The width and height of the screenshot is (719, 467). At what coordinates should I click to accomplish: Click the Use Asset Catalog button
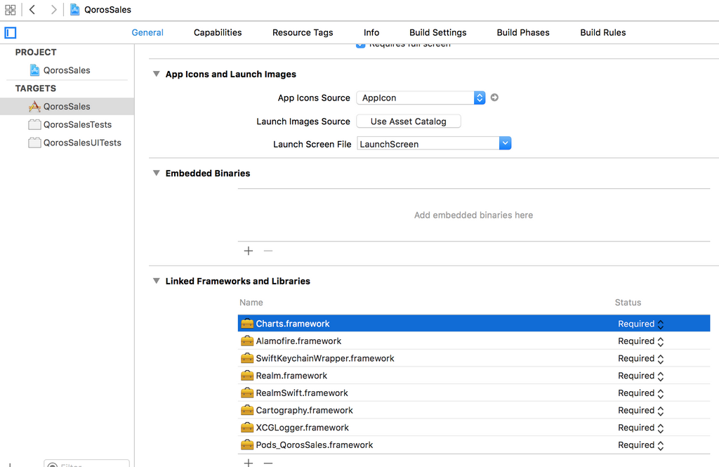click(x=408, y=121)
